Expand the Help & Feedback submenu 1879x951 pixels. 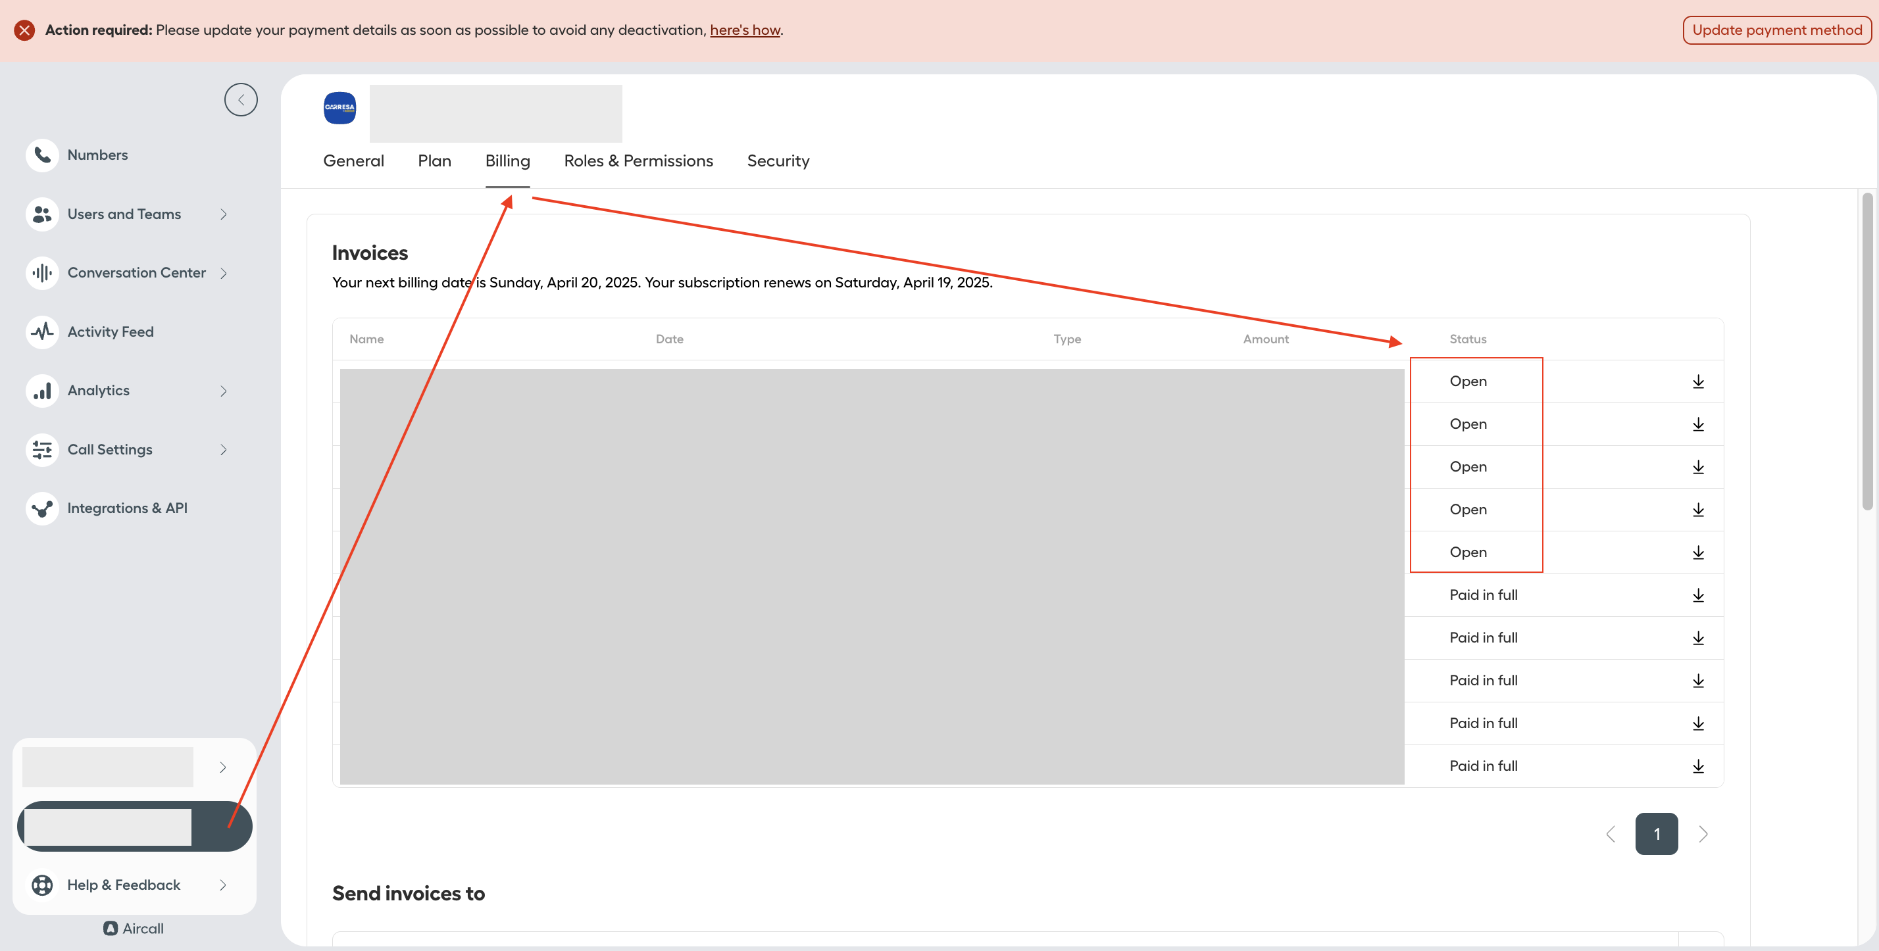pyautogui.click(x=223, y=885)
